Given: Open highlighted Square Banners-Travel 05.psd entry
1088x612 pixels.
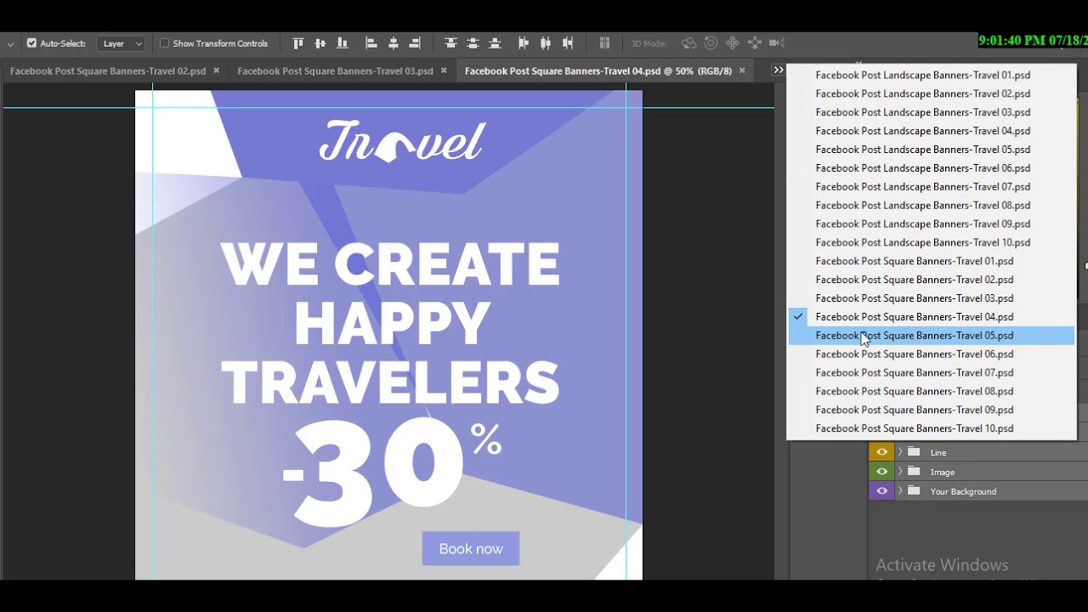Looking at the screenshot, I should coord(932,336).
